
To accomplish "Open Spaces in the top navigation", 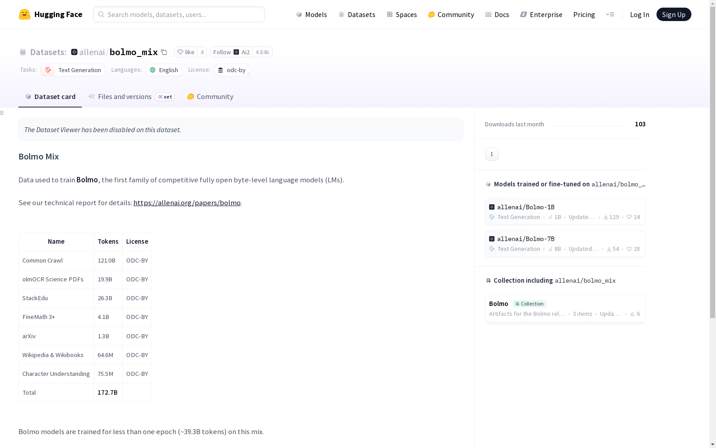I will pos(402,14).
